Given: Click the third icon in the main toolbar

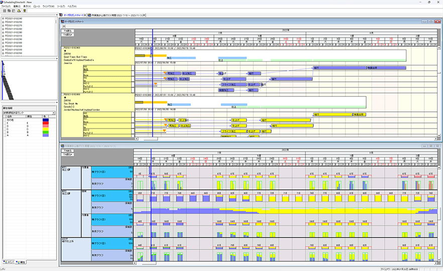Looking at the screenshot, I should 13,10.
